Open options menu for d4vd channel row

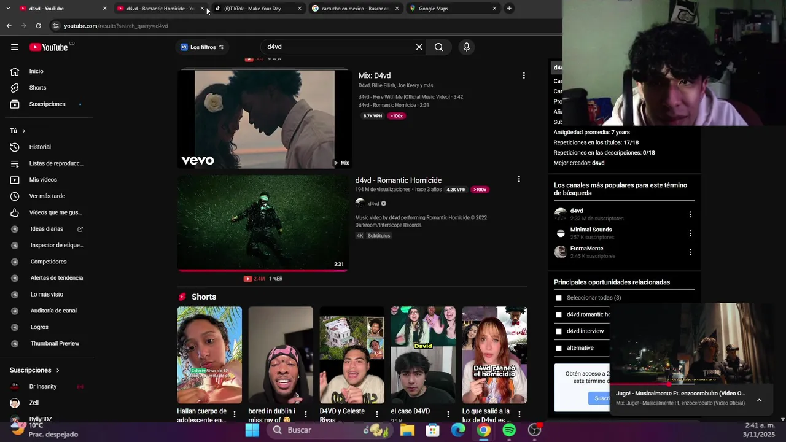click(690, 215)
